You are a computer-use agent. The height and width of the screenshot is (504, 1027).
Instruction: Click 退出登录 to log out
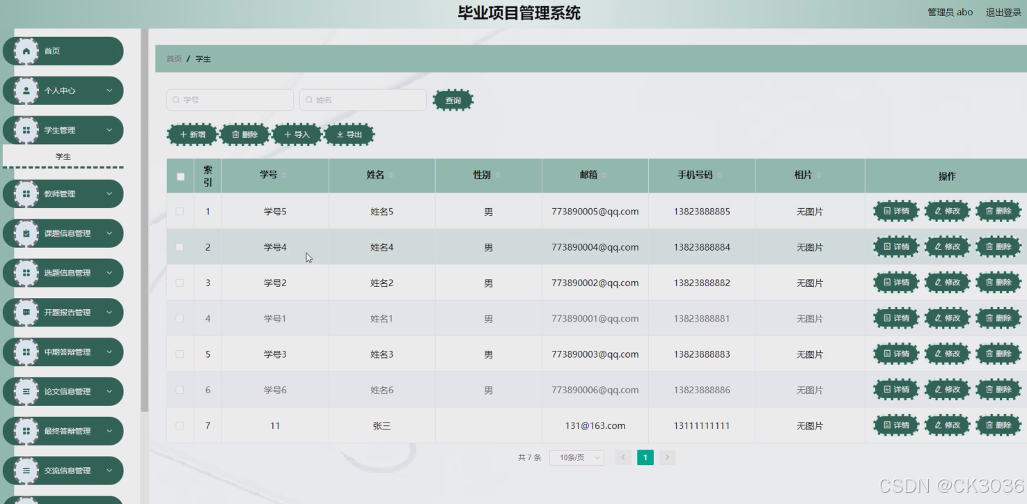point(1003,13)
